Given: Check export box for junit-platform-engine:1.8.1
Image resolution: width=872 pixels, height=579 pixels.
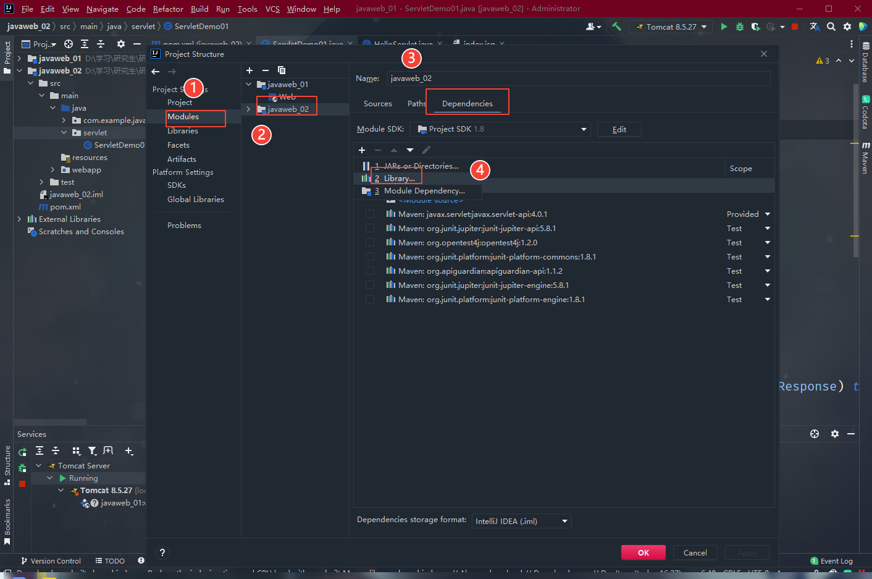Looking at the screenshot, I should [370, 299].
